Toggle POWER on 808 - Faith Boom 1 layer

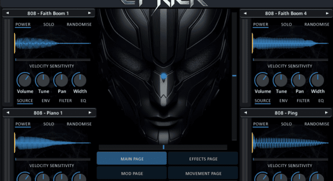[22, 24]
